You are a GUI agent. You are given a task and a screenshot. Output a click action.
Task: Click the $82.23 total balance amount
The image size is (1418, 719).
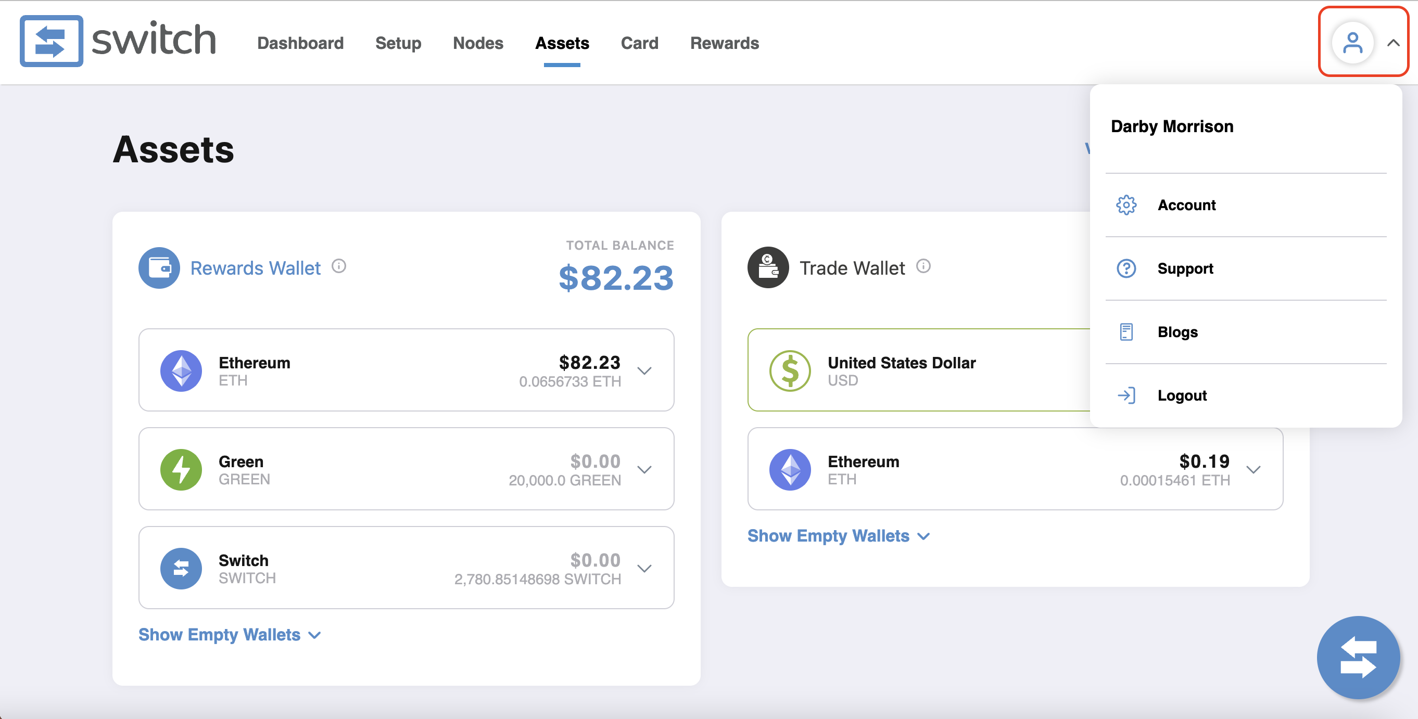pyautogui.click(x=616, y=277)
